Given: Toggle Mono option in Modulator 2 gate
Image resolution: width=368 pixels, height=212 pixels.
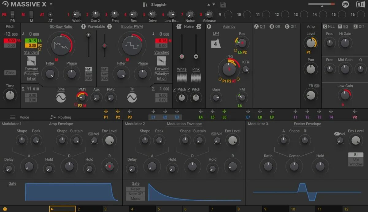Looking at the screenshot, I should click(136, 199).
